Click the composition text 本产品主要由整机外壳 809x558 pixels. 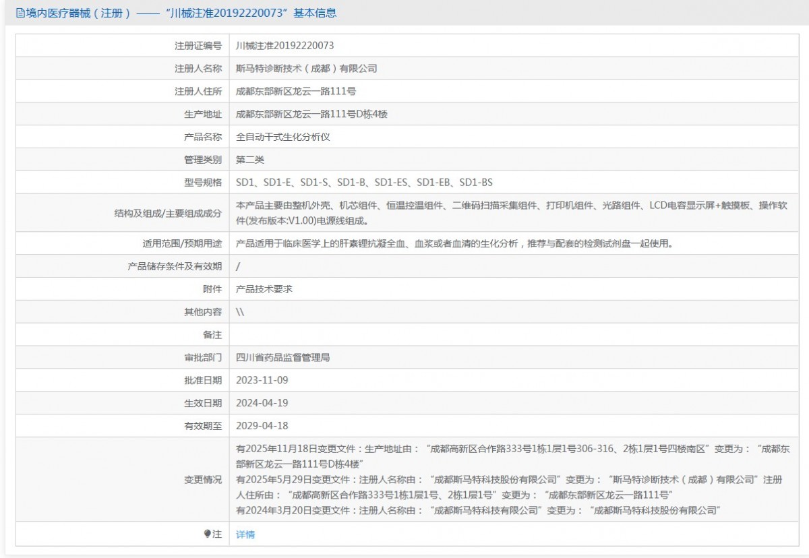point(512,213)
